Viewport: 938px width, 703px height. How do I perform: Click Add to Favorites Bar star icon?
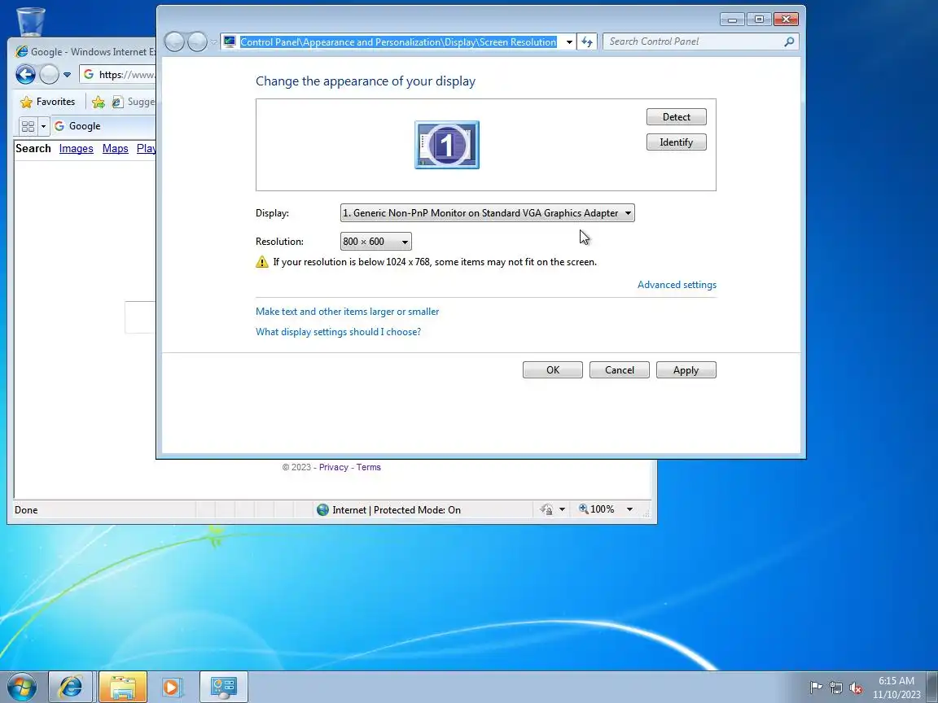(99, 103)
